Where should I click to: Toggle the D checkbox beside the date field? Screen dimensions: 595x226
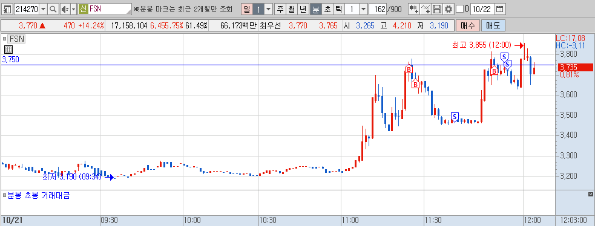click(x=459, y=9)
